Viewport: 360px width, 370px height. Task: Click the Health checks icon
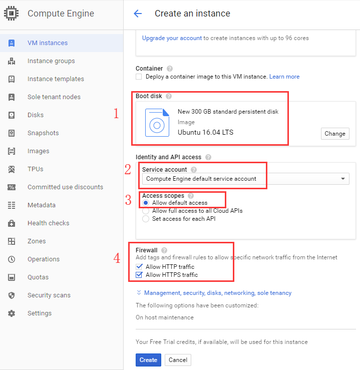coord(12,223)
